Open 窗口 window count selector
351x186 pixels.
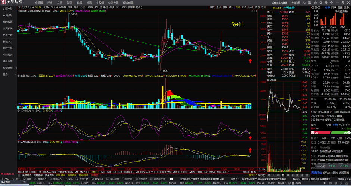[28, 172]
